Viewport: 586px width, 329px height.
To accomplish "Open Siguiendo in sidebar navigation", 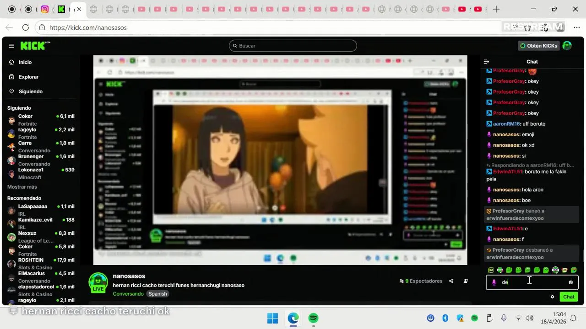I will pyautogui.click(x=26, y=91).
